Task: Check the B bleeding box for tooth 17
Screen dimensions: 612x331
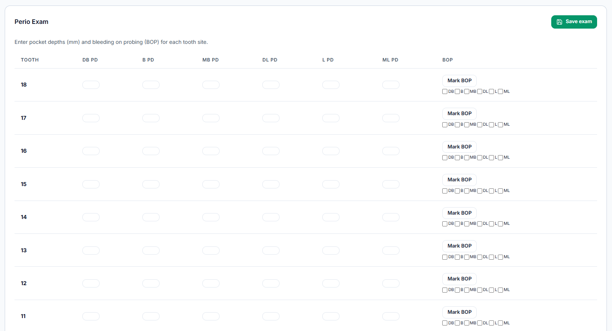Action: click(x=457, y=125)
